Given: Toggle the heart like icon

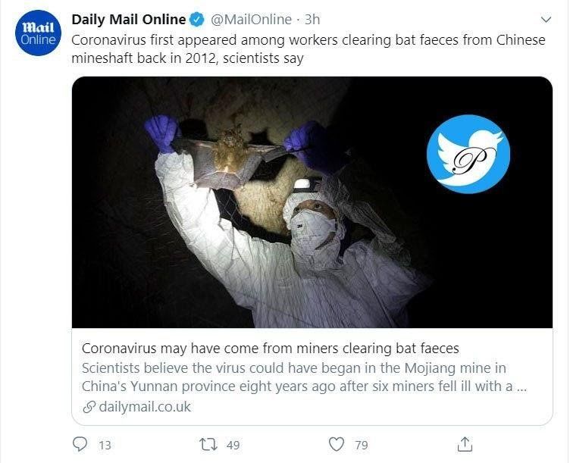Looking at the screenshot, I should (x=337, y=443).
